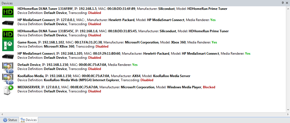
Task: Click the vertical scrollbar up arrow
Action: (288, 8)
